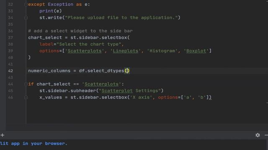Click options keyword on line 46
The height and width of the screenshot is (150, 268).
pos(168,97)
